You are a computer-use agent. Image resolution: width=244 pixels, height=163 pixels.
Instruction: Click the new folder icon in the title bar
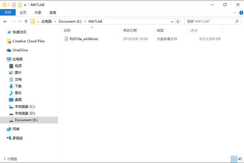tap(20, 5)
